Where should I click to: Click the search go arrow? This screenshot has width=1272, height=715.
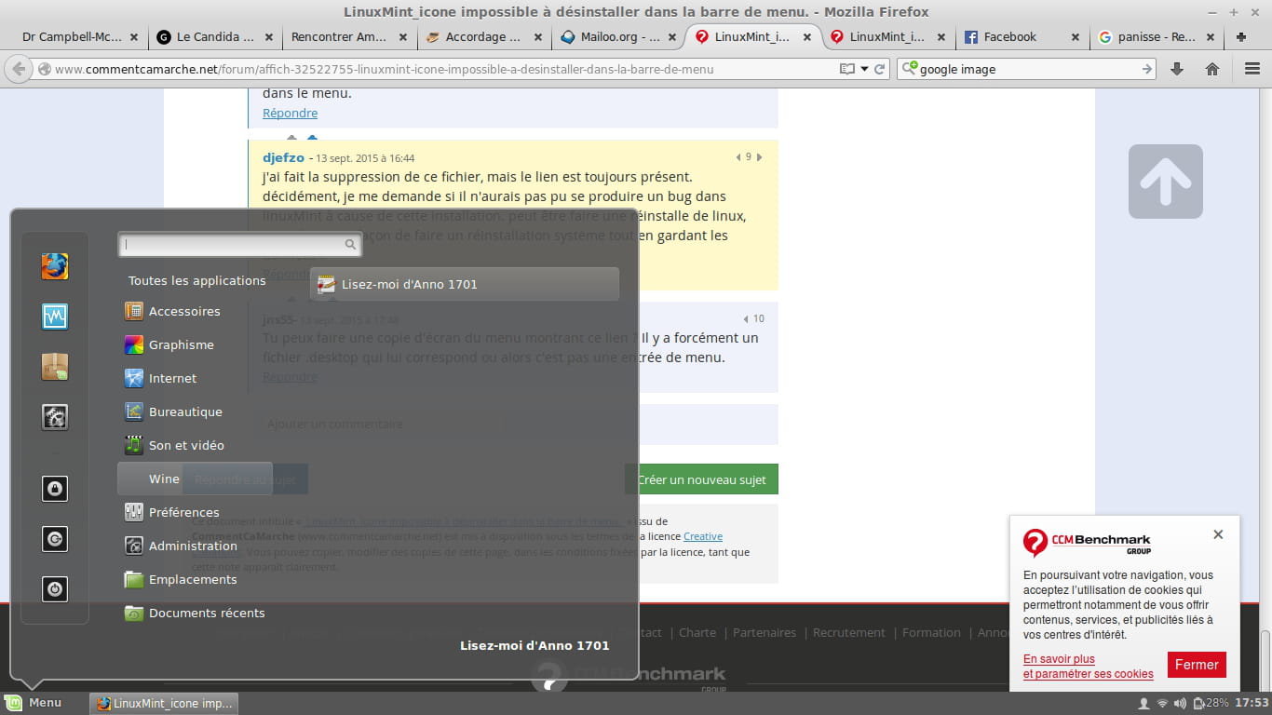tap(1147, 69)
